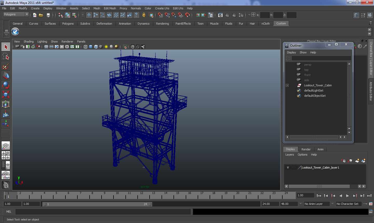Click the range slider bar showing 1 to 24
The height and width of the screenshot is (223, 374).
[x=97, y=204]
